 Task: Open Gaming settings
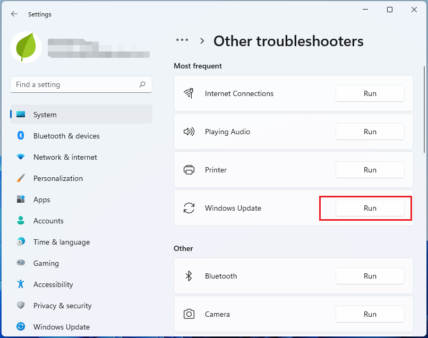[81, 263]
